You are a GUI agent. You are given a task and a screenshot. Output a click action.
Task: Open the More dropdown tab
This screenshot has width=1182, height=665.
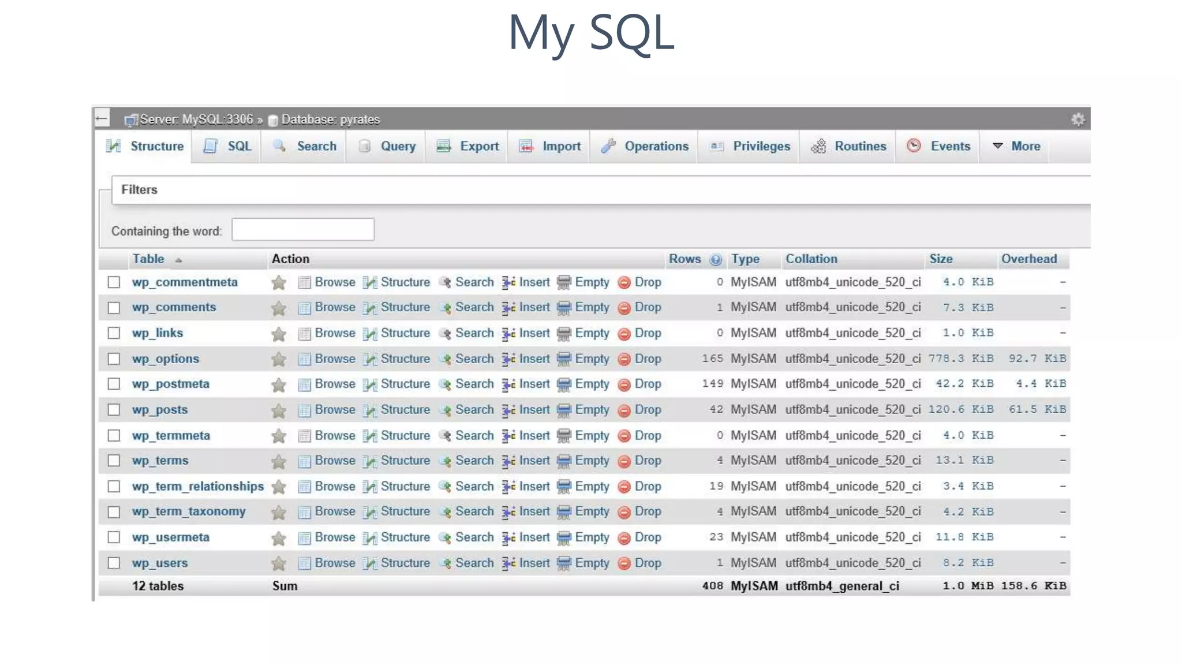coord(1016,146)
